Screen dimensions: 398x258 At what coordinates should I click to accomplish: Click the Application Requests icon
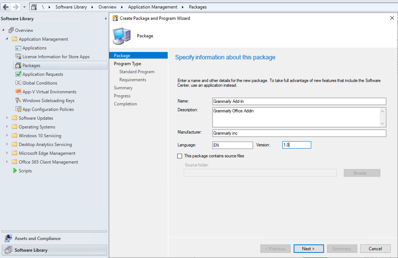tap(18, 74)
